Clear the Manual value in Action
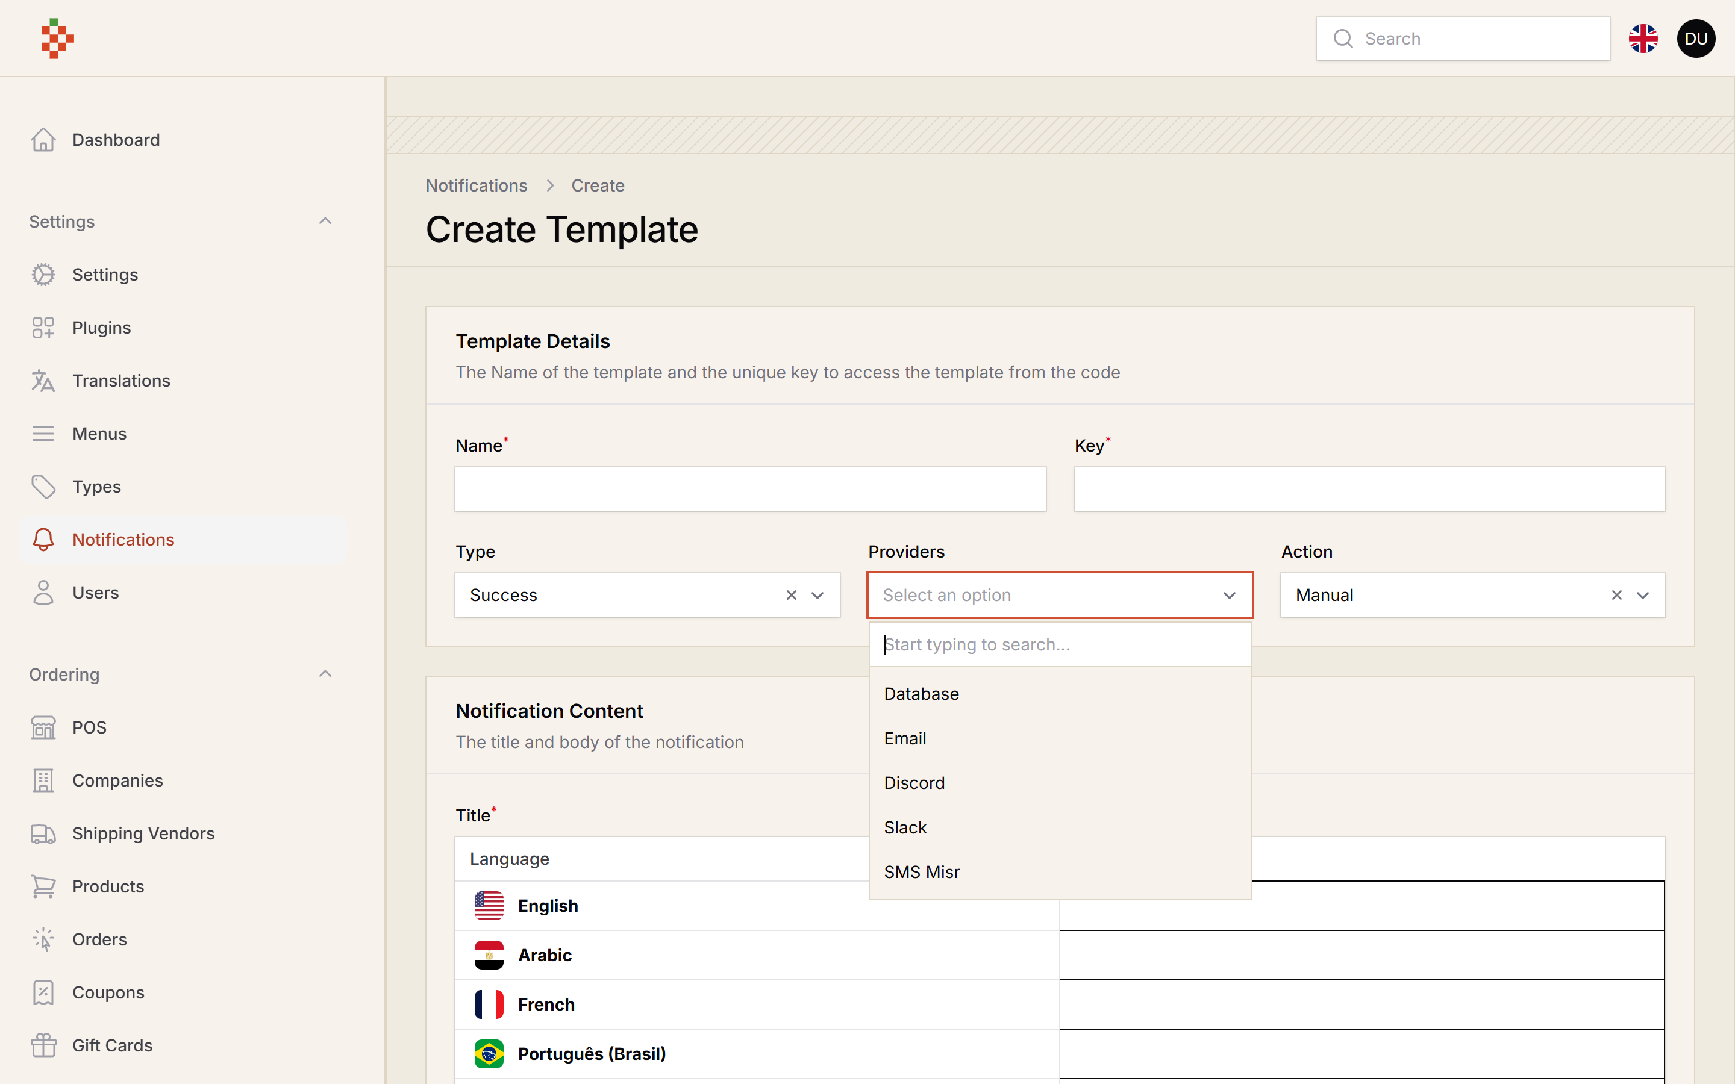Viewport: 1735px width, 1084px height. tap(1617, 595)
